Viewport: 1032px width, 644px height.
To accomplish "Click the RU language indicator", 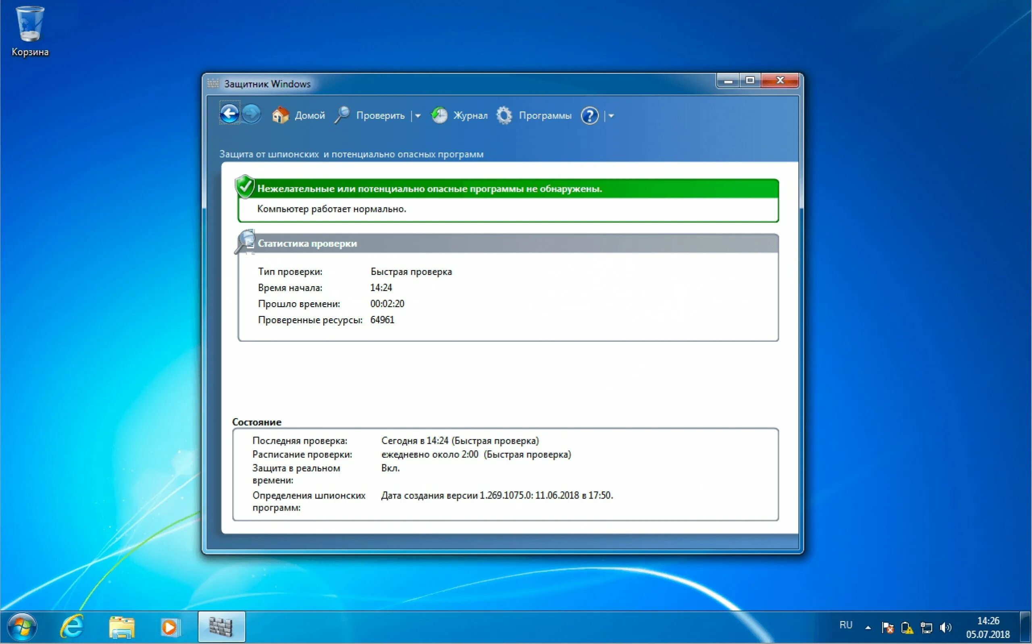I will pyautogui.click(x=845, y=625).
